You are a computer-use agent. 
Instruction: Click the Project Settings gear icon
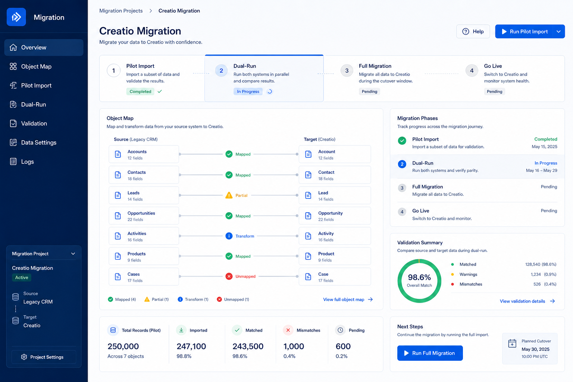24,357
